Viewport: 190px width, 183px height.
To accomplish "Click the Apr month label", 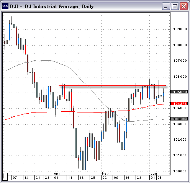I will [x=57, y=173].
